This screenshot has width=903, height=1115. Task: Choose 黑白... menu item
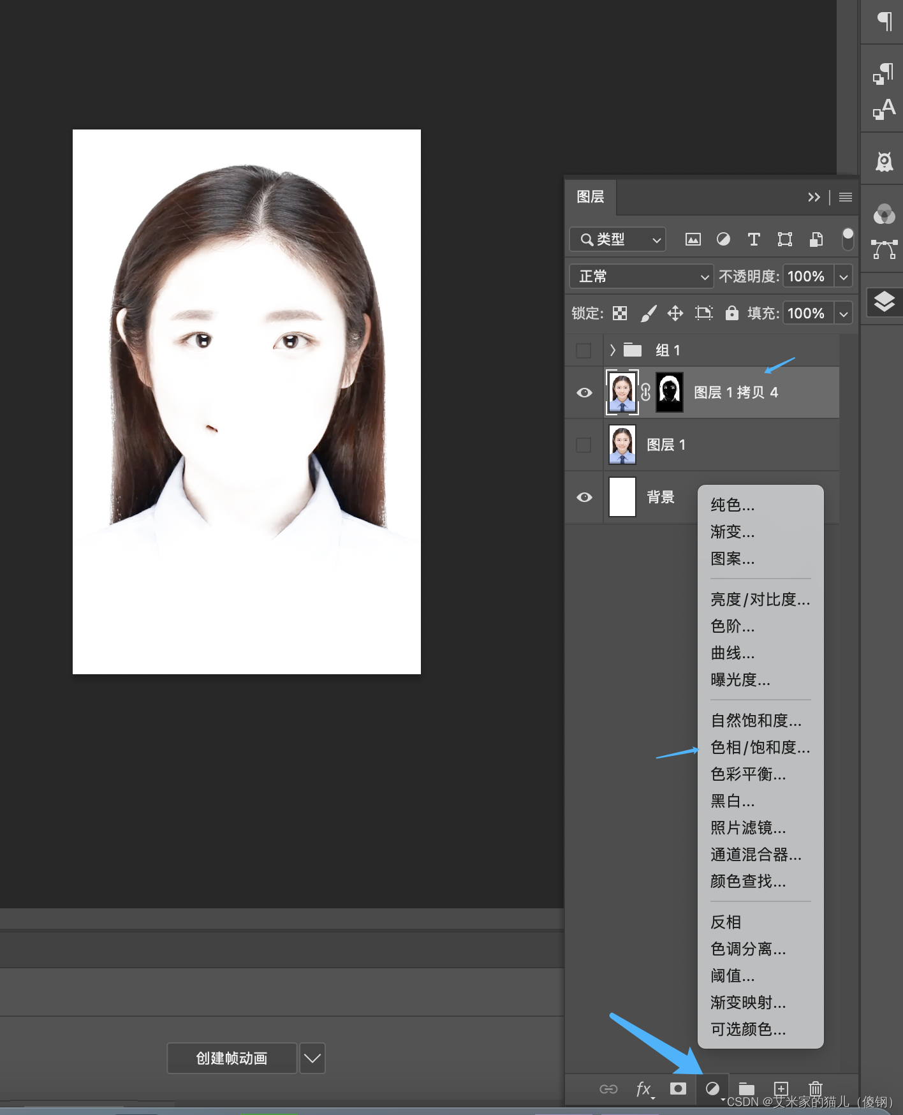pyautogui.click(x=733, y=801)
